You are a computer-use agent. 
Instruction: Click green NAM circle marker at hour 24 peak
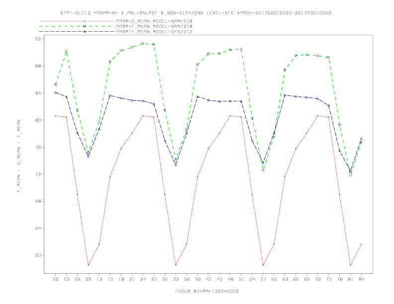click(x=143, y=43)
